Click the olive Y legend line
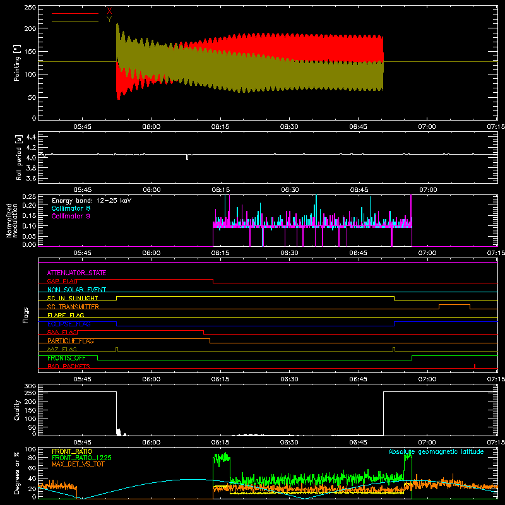The width and height of the screenshot is (505, 505). click(x=75, y=22)
